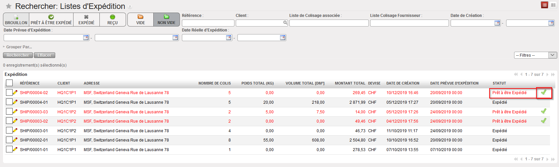
Task: Open calendar for Date de Création start
Action: [497, 23]
